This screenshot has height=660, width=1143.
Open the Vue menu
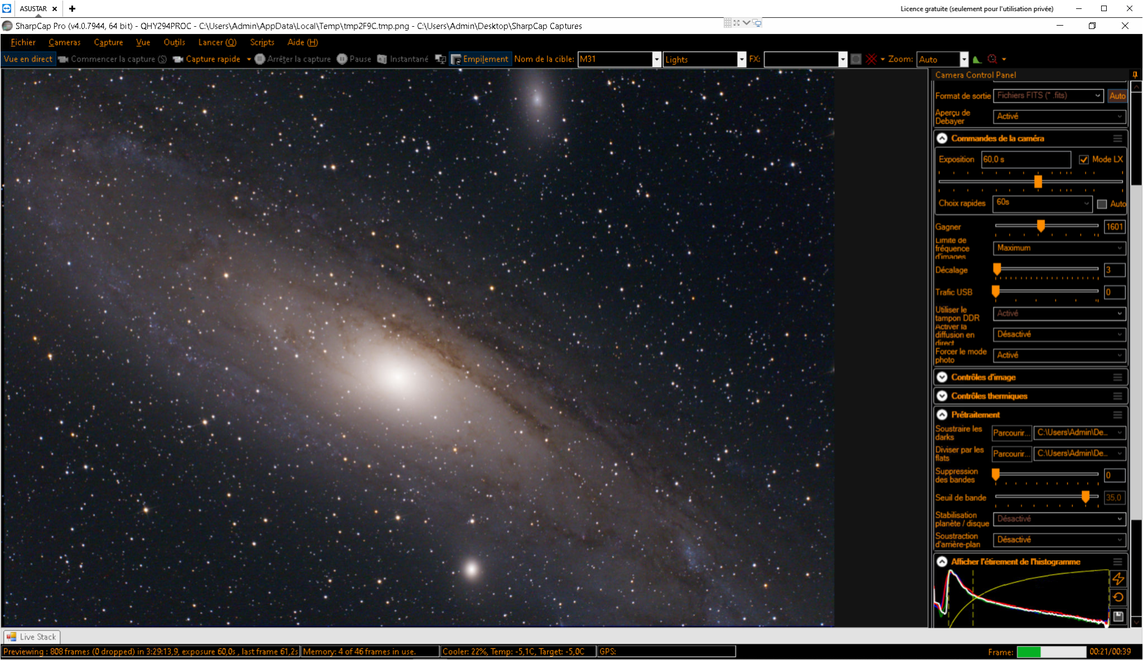[143, 42]
